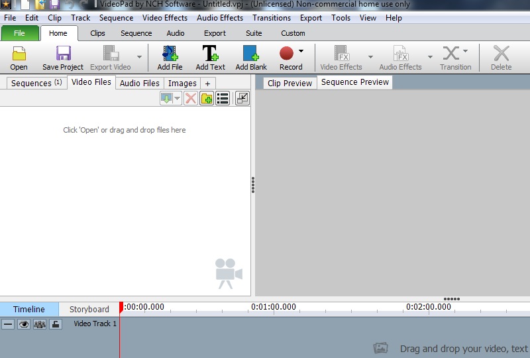The image size is (530, 358).
Task: Click the Open folder icon
Action: click(x=19, y=54)
